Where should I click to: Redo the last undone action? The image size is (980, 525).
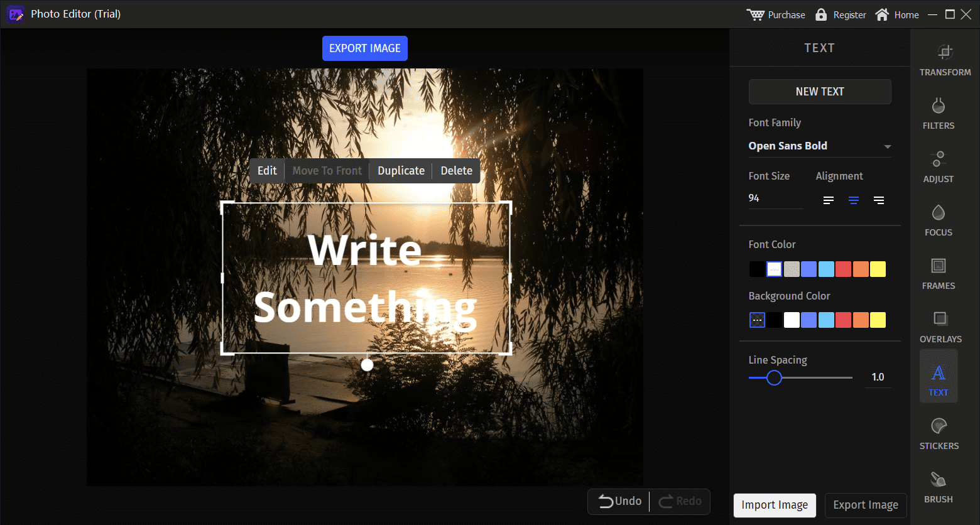pos(680,501)
